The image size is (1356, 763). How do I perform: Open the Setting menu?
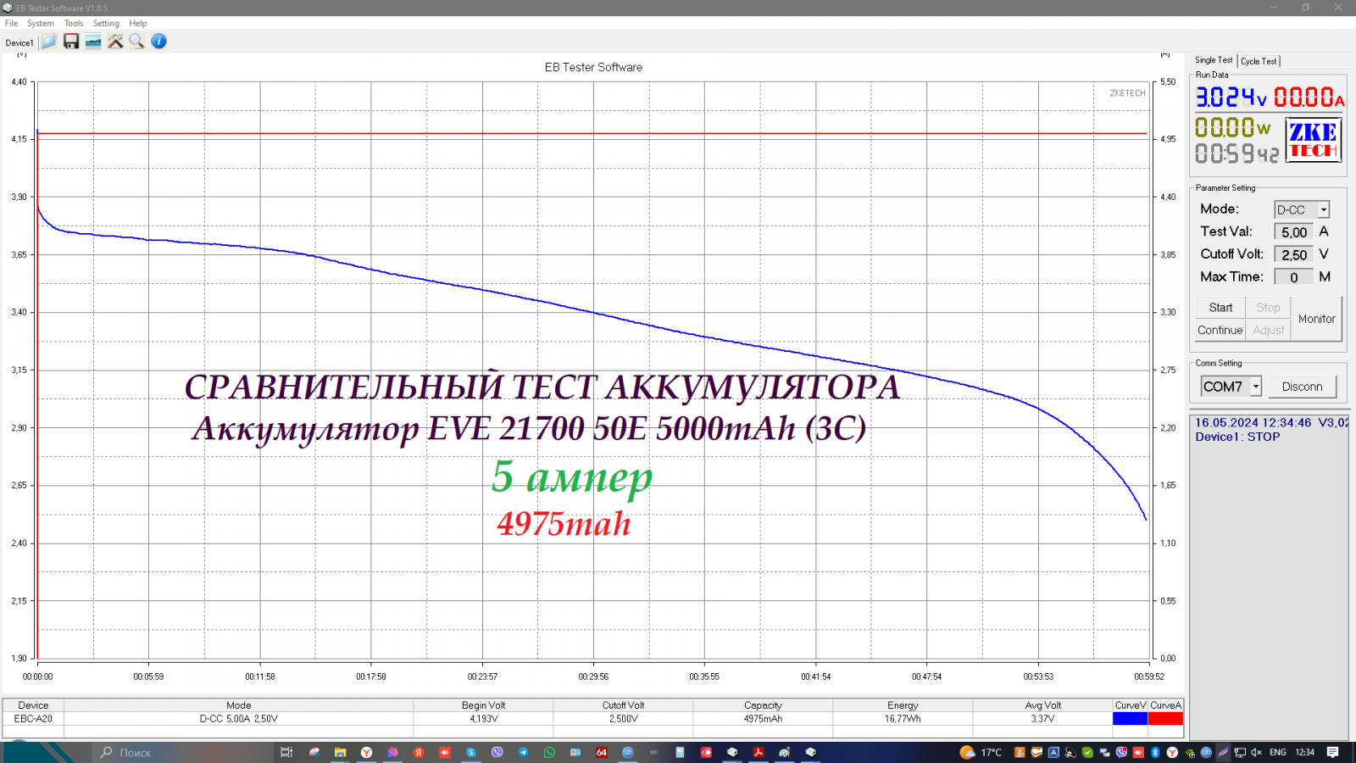click(x=106, y=24)
